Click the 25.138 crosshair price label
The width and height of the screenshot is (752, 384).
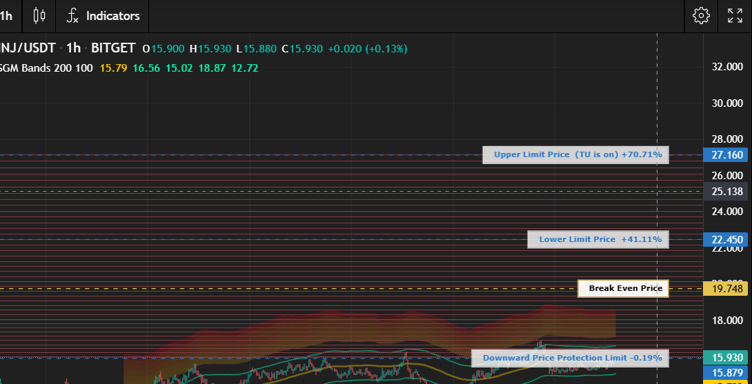coord(727,192)
